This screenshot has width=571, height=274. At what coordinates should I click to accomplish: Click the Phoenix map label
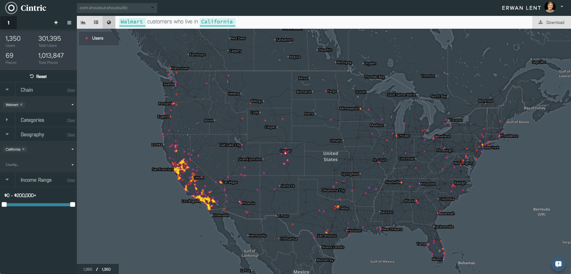click(248, 203)
